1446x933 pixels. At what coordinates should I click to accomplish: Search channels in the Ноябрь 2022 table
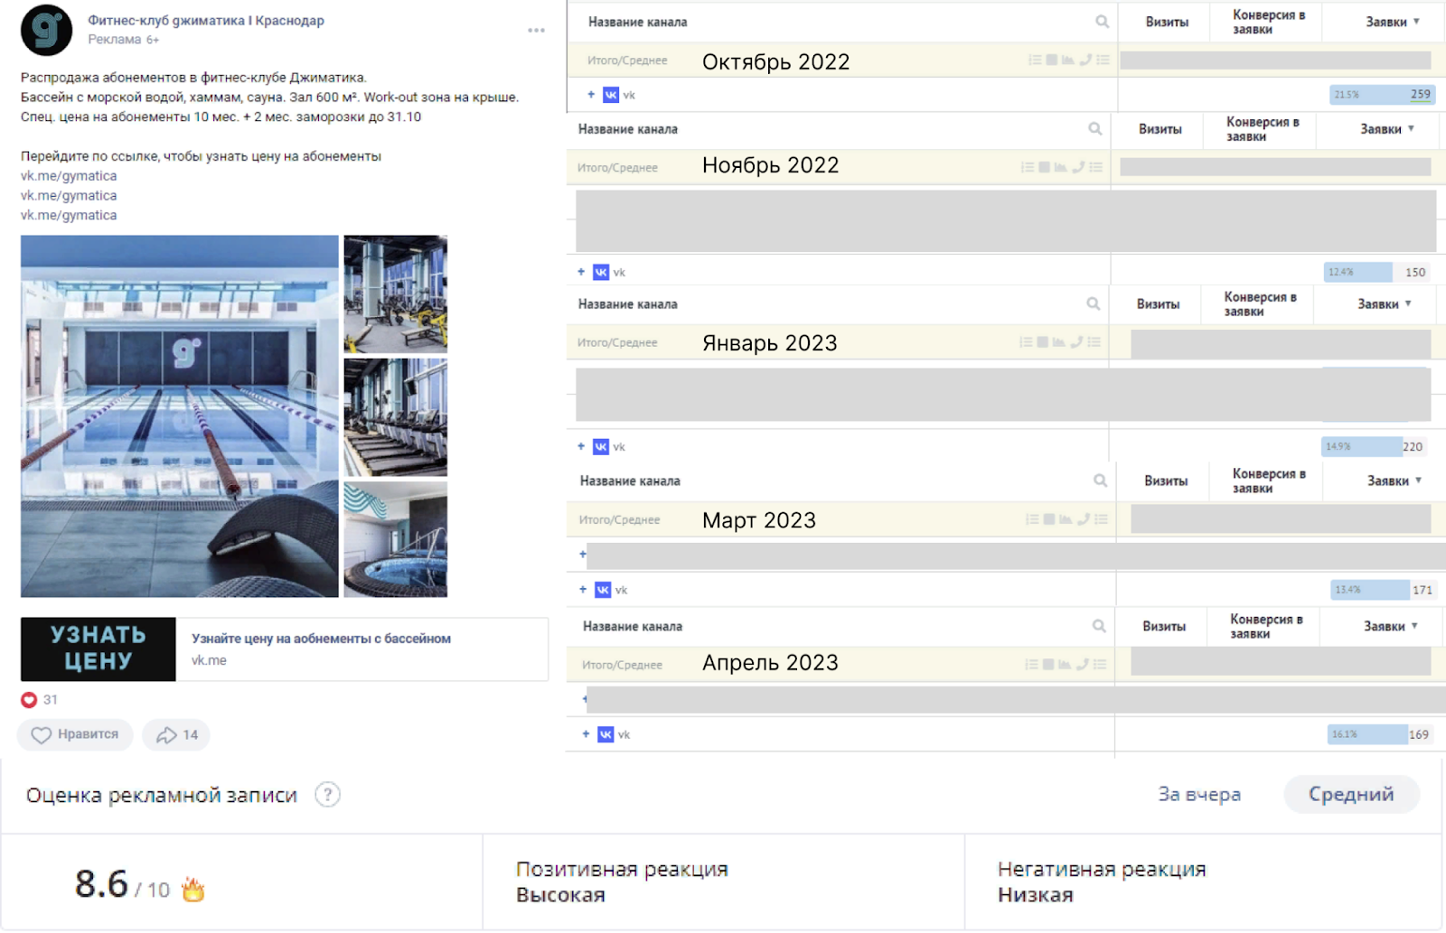pyautogui.click(x=1094, y=129)
